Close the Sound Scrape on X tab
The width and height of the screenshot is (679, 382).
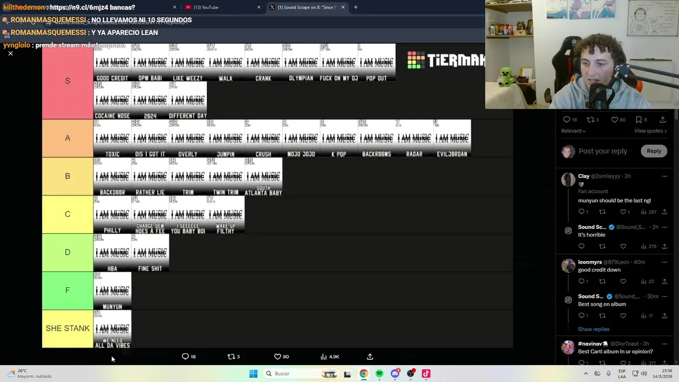343,7
